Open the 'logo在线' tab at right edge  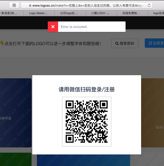(x=156, y=13)
